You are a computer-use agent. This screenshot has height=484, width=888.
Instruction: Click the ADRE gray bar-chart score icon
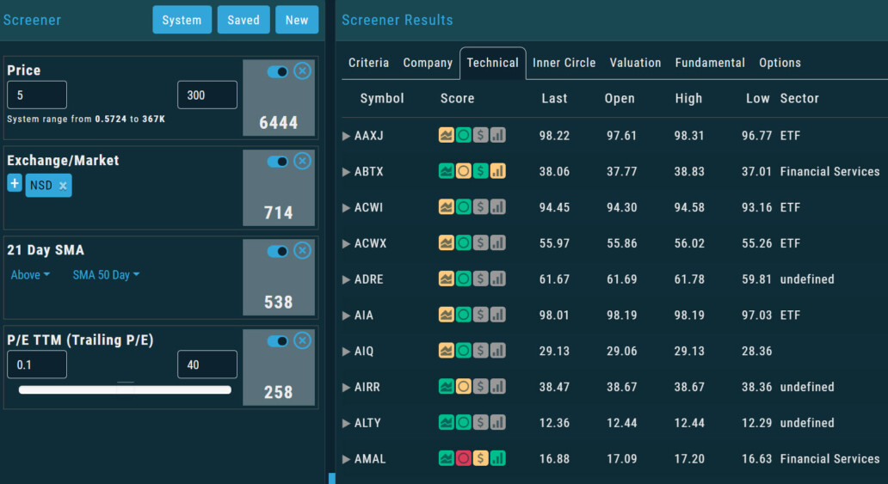(x=498, y=279)
